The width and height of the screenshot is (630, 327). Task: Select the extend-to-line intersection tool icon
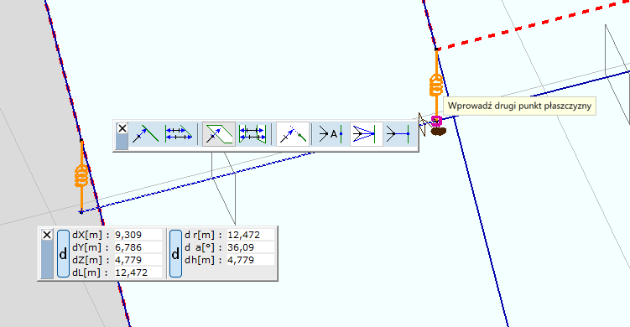tap(293, 134)
